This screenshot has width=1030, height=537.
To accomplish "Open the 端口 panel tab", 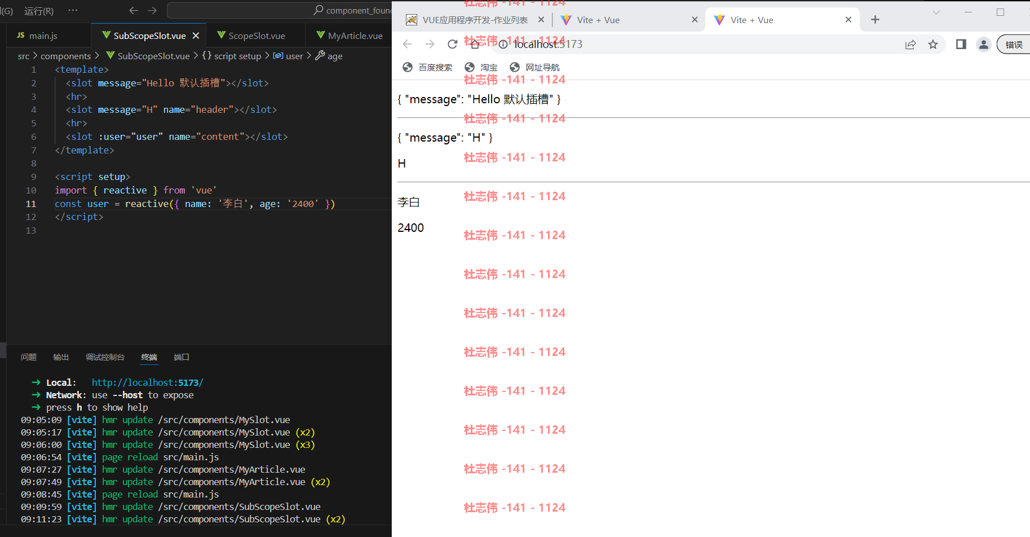I will [182, 357].
